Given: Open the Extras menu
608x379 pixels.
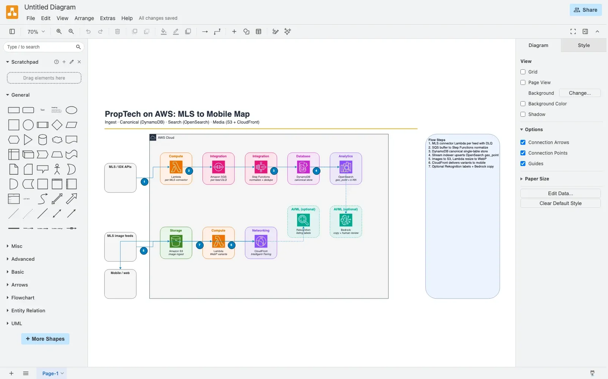Looking at the screenshot, I should [108, 18].
